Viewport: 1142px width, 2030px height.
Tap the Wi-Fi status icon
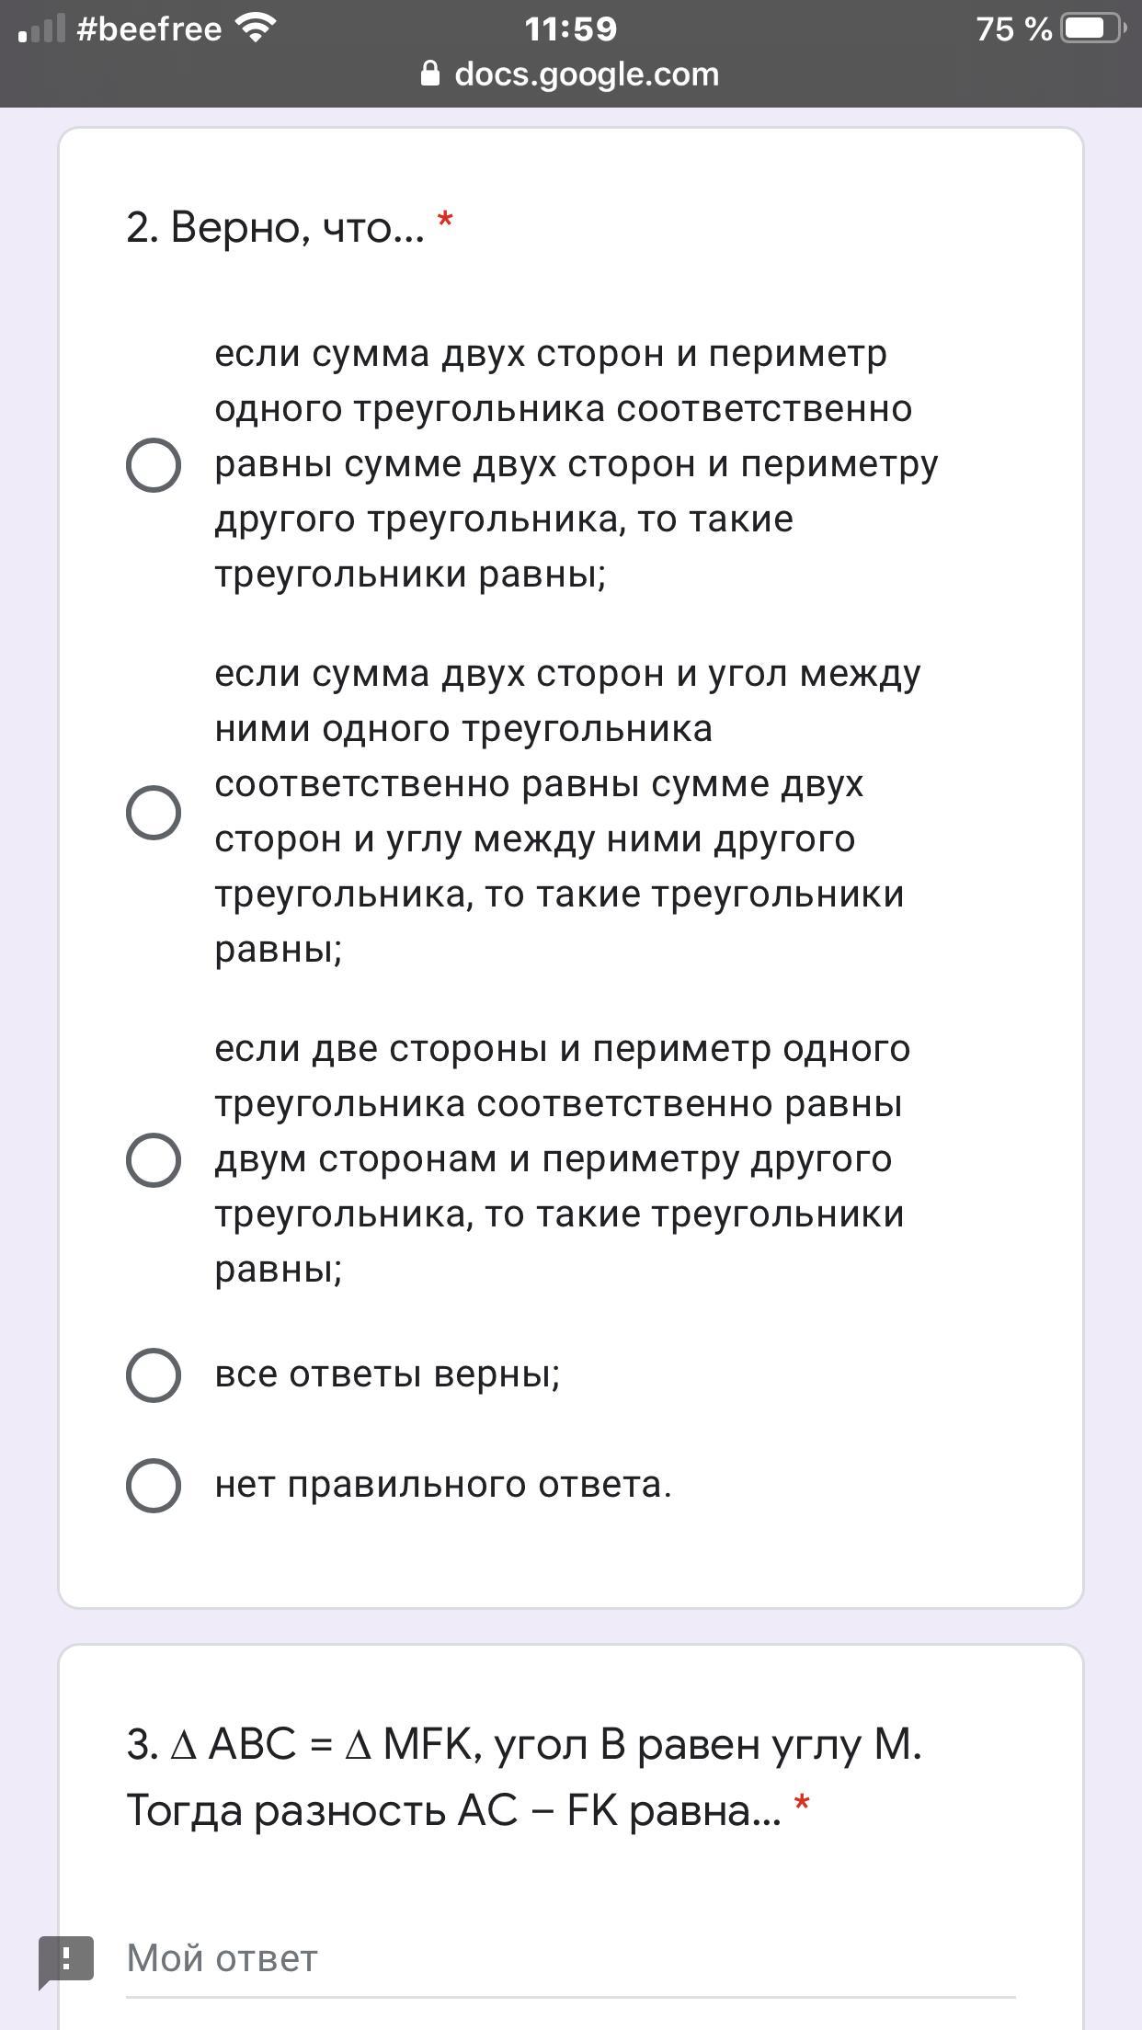click(x=255, y=29)
